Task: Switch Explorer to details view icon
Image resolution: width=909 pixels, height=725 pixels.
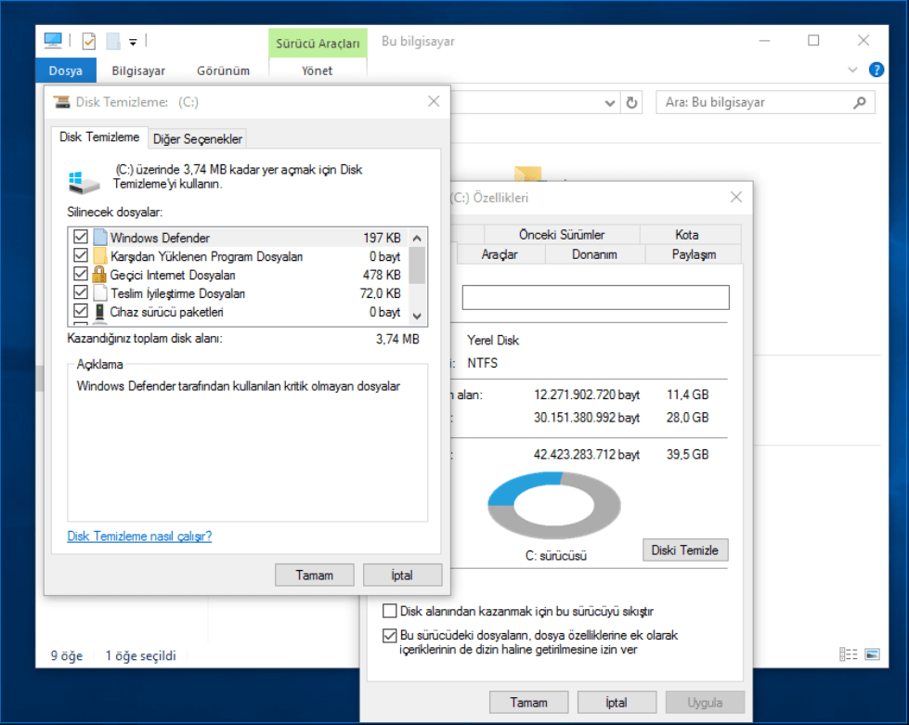Action: [848, 654]
